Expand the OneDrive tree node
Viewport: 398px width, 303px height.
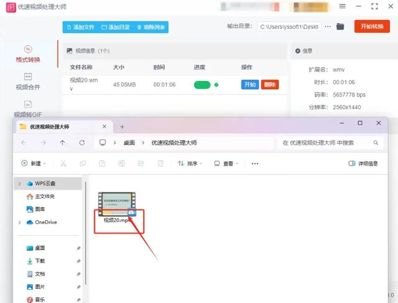click(19, 222)
